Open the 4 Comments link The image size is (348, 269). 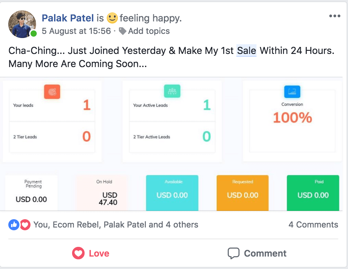coord(313,225)
